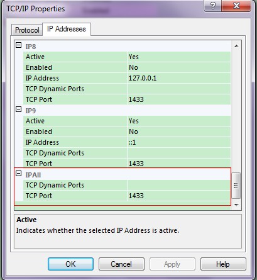This screenshot has width=257, height=280.
Task: Open Help for TCP/IP properties
Action: pos(223,264)
